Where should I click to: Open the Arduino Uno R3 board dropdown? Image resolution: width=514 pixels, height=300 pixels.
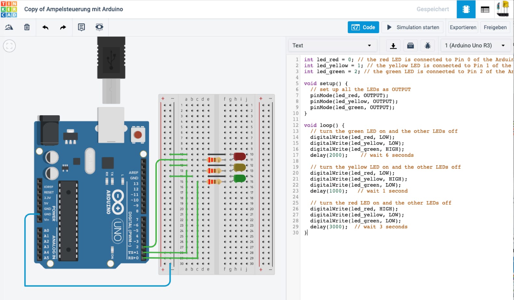pos(475,45)
